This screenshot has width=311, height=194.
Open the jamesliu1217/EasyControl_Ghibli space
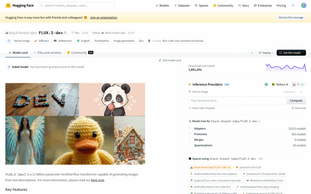click(264, 174)
